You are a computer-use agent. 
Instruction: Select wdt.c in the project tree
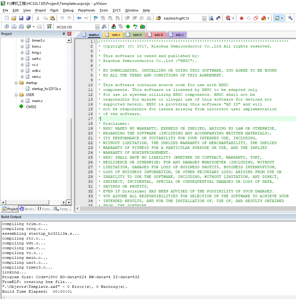pos(36,71)
